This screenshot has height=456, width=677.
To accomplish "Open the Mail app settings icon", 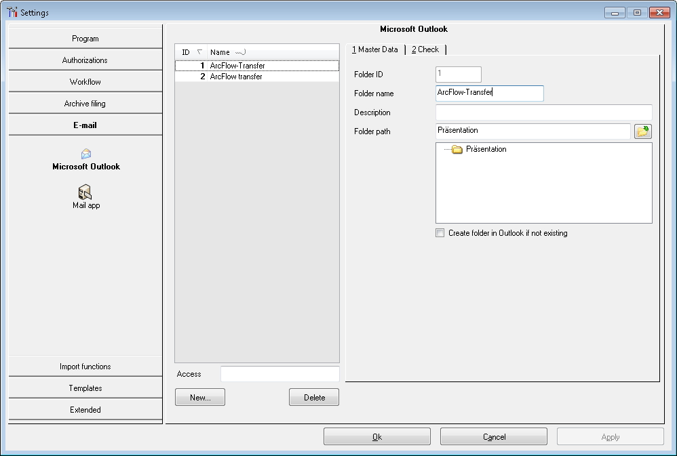I will [x=85, y=192].
